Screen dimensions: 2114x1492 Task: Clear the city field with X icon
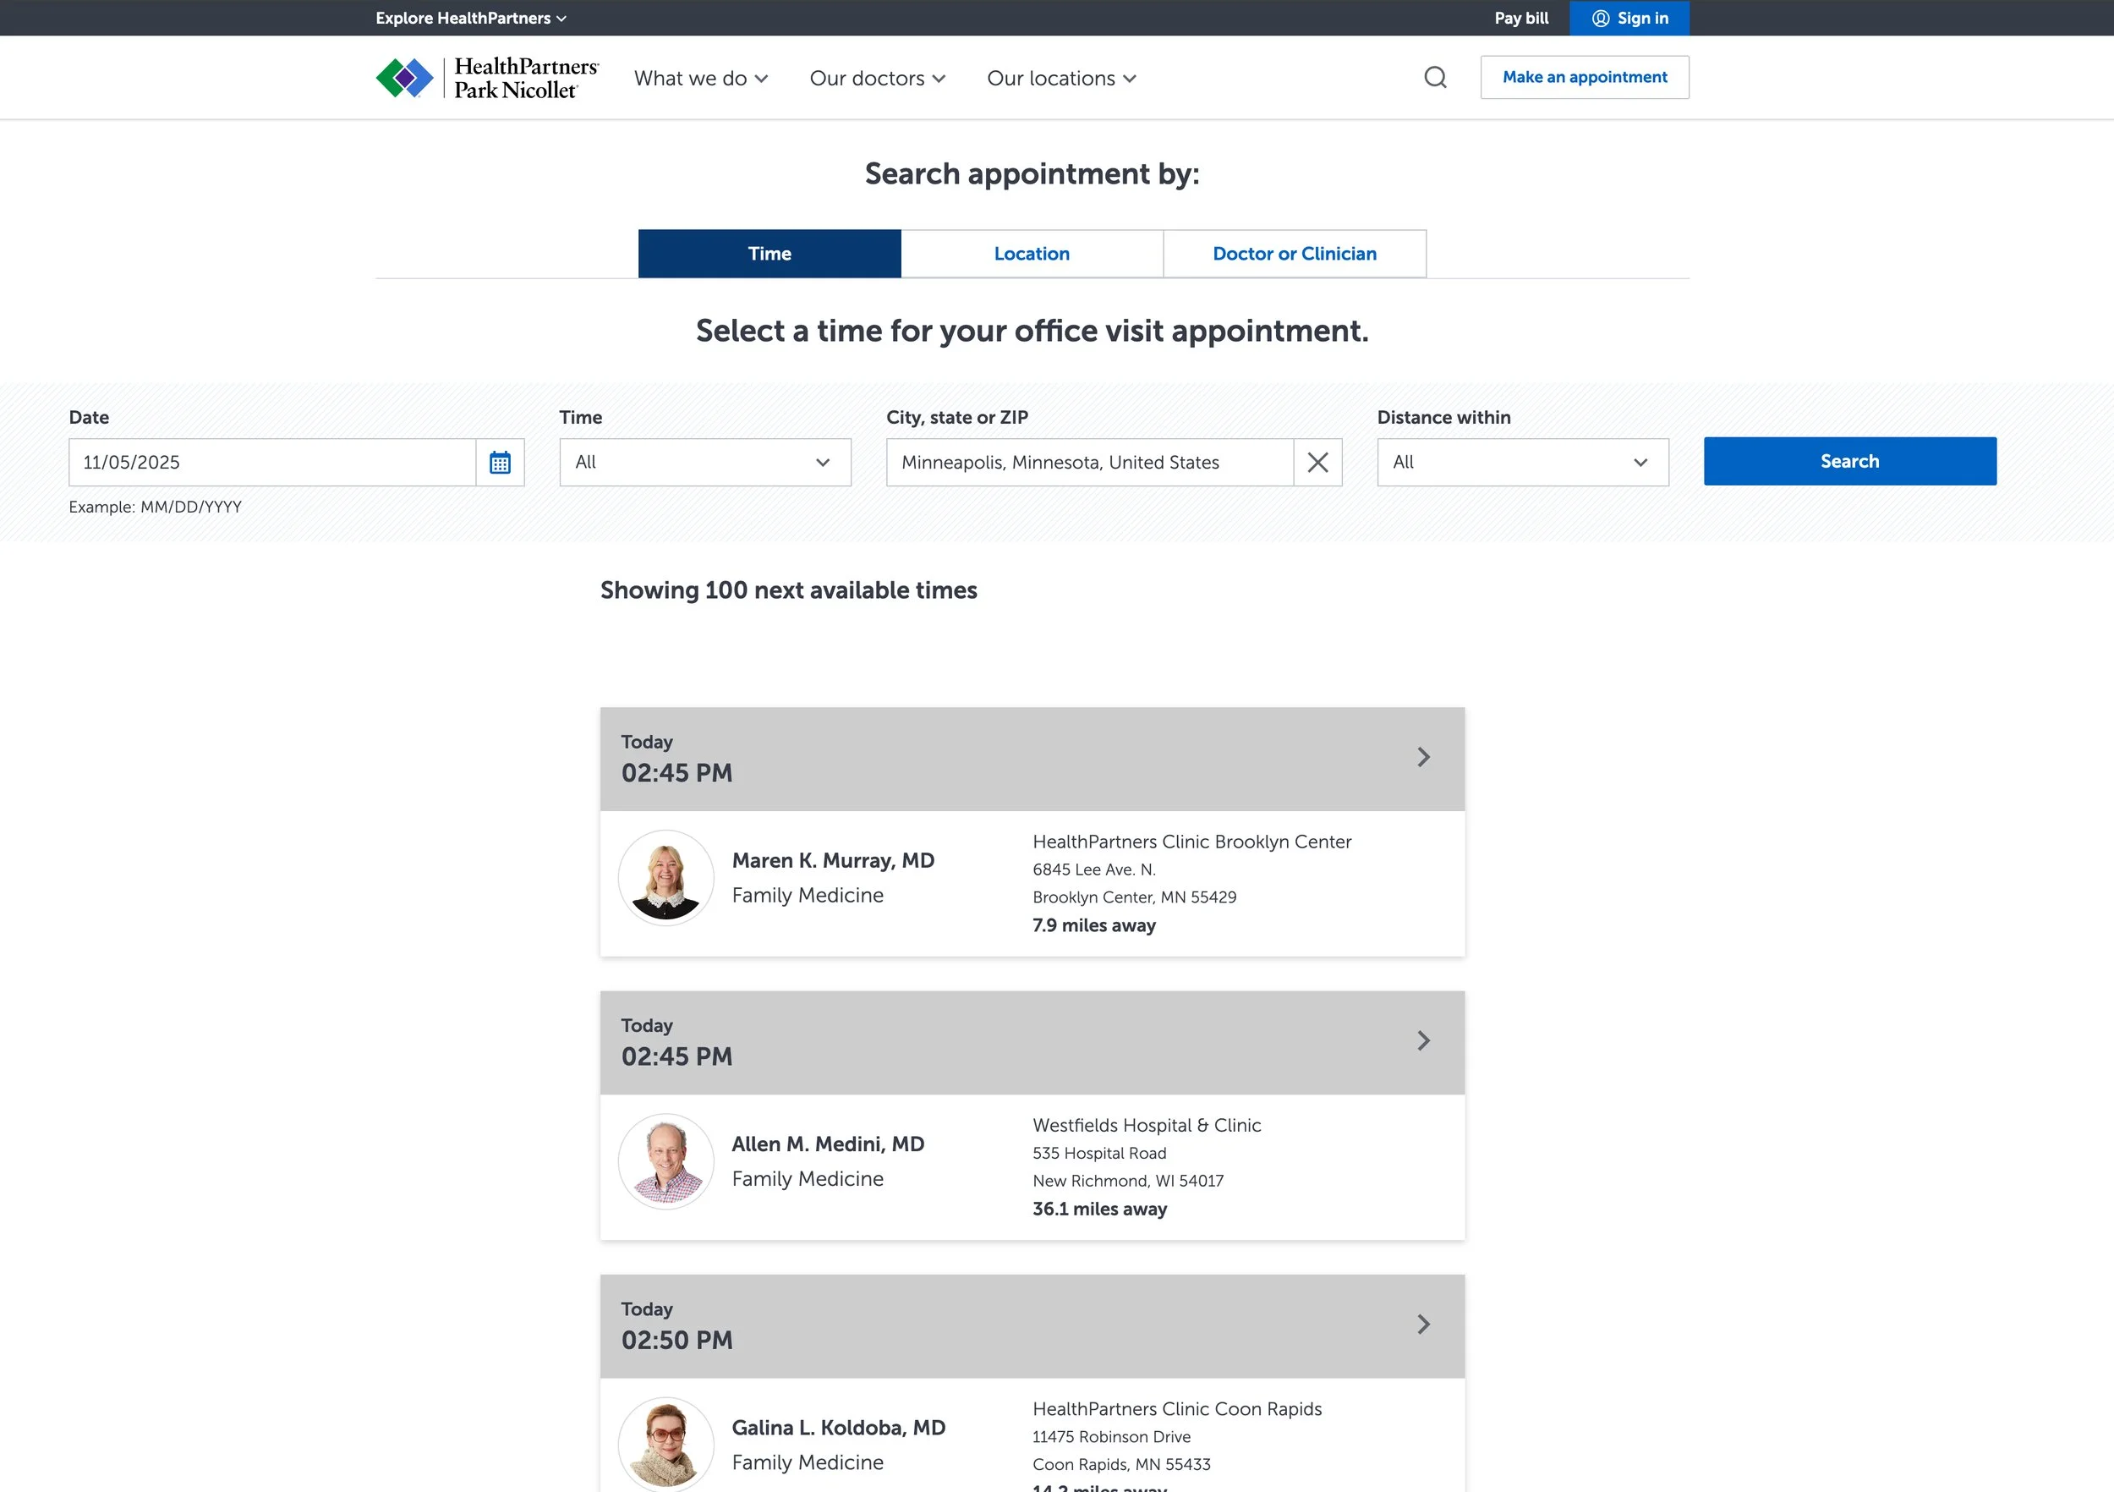click(1317, 463)
